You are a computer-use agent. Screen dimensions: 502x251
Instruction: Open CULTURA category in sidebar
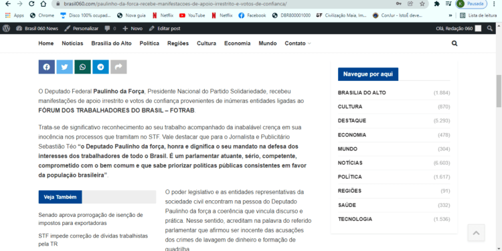[350, 106]
